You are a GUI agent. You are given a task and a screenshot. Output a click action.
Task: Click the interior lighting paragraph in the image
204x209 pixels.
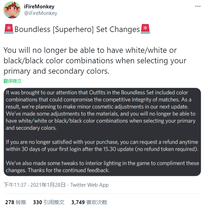pos(102,167)
